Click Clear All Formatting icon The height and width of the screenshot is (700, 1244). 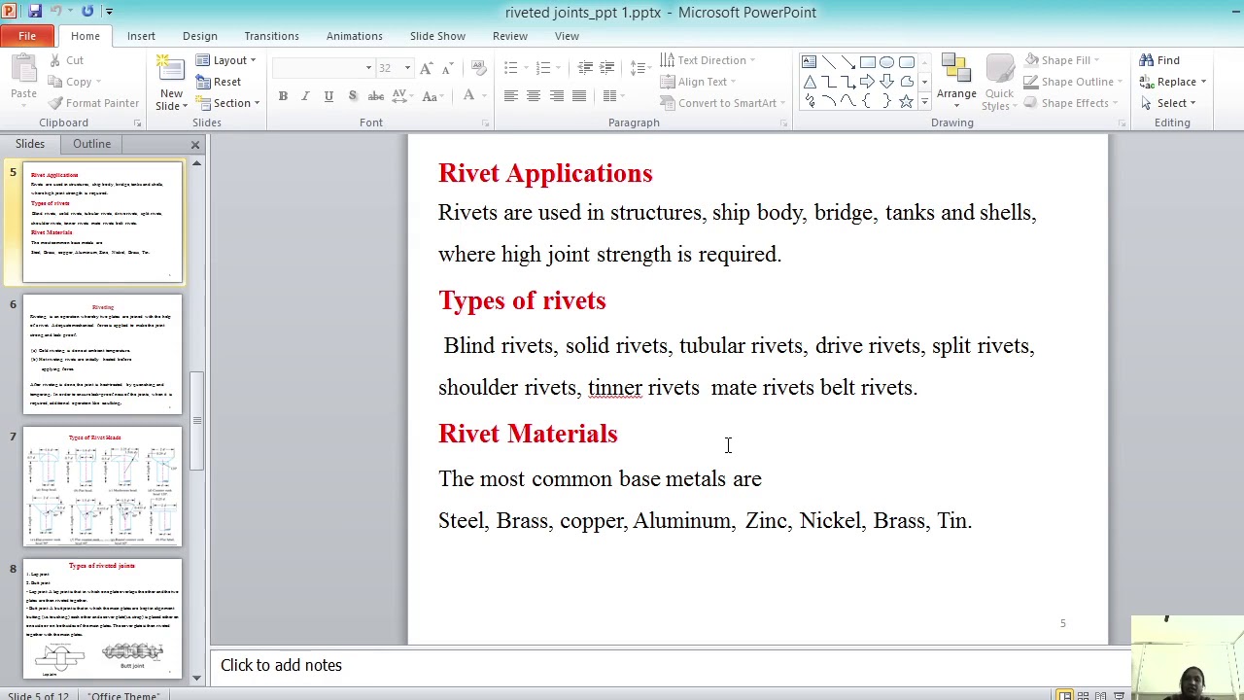click(x=478, y=68)
